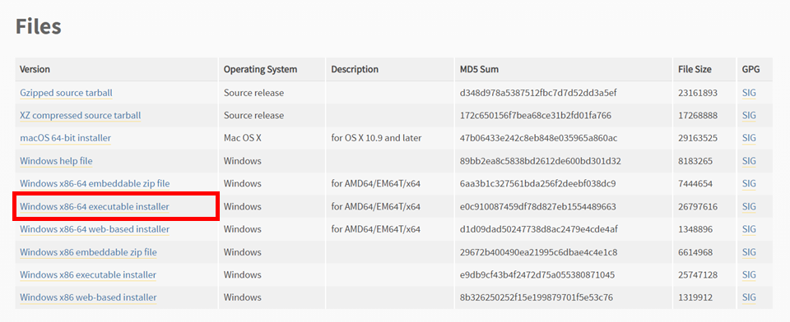
Task: Select MD5 sum 8b326250252f15e199879701f5e53c76
Action: [537, 297]
